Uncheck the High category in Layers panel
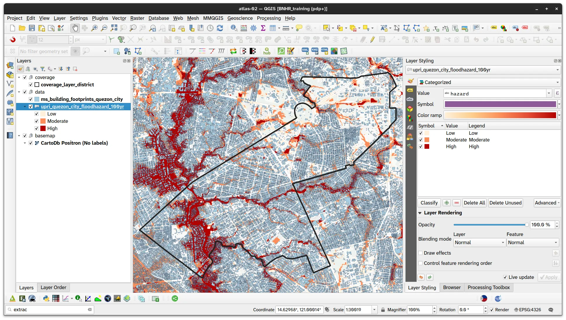 pyautogui.click(x=37, y=128)
